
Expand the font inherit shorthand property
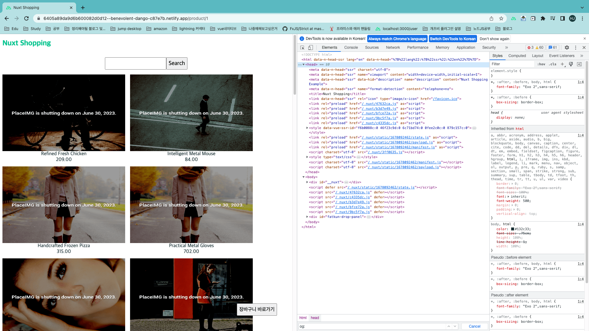coord(509,197)
